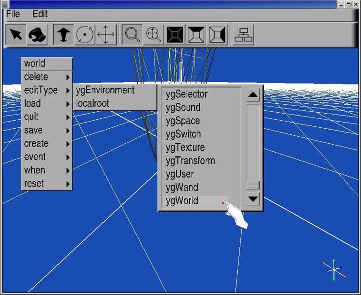Viewport: 361px width, 295px height.
Task: Activate the grab hand tool
Action: (37, 34)
